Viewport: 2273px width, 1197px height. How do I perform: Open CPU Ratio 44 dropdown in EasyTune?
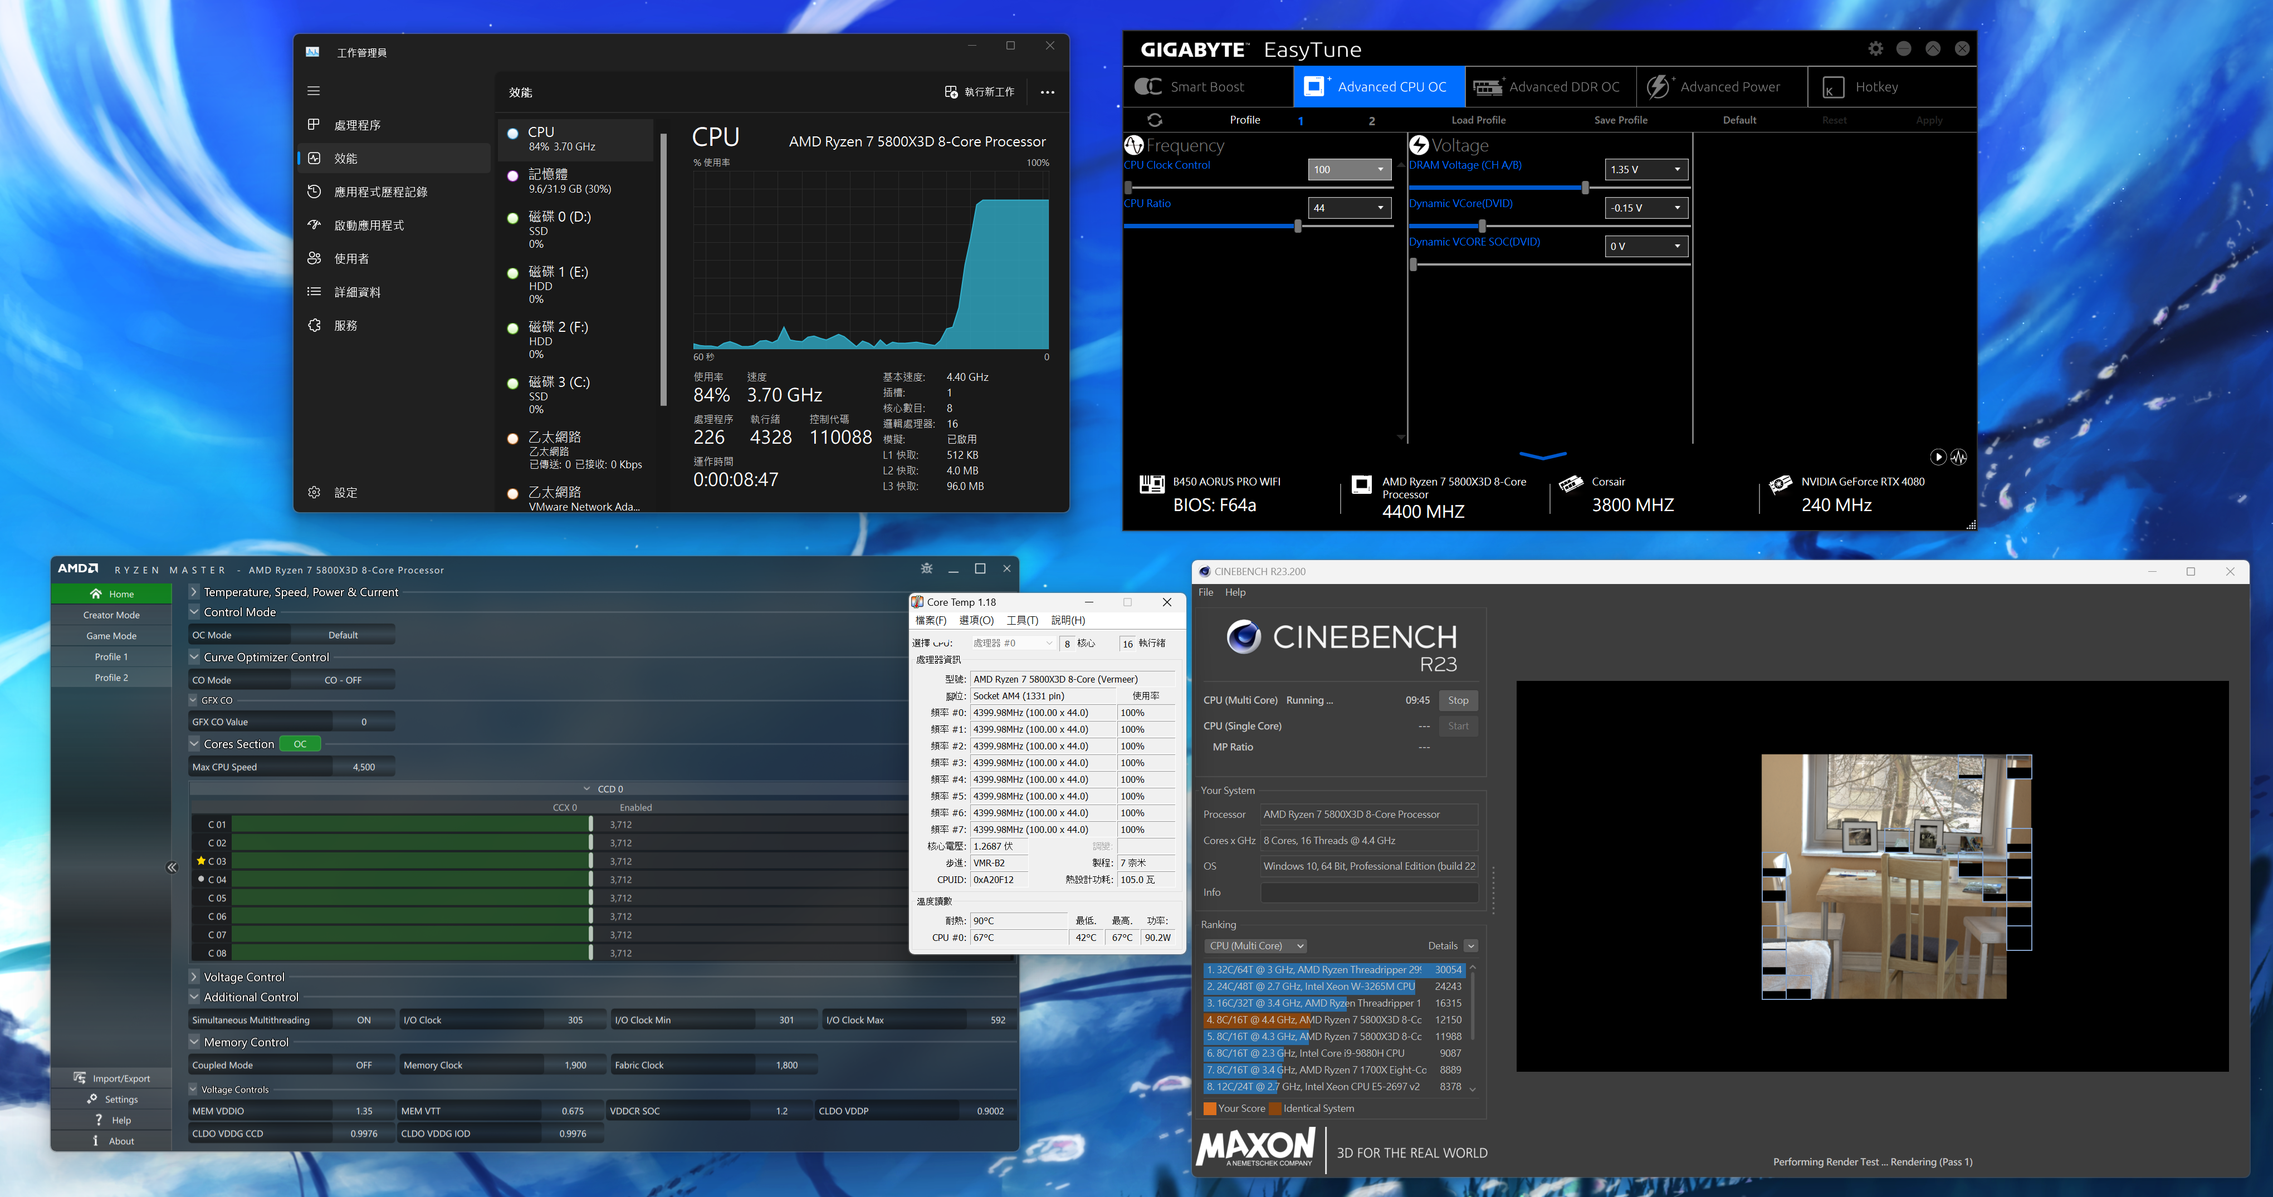1349,208
